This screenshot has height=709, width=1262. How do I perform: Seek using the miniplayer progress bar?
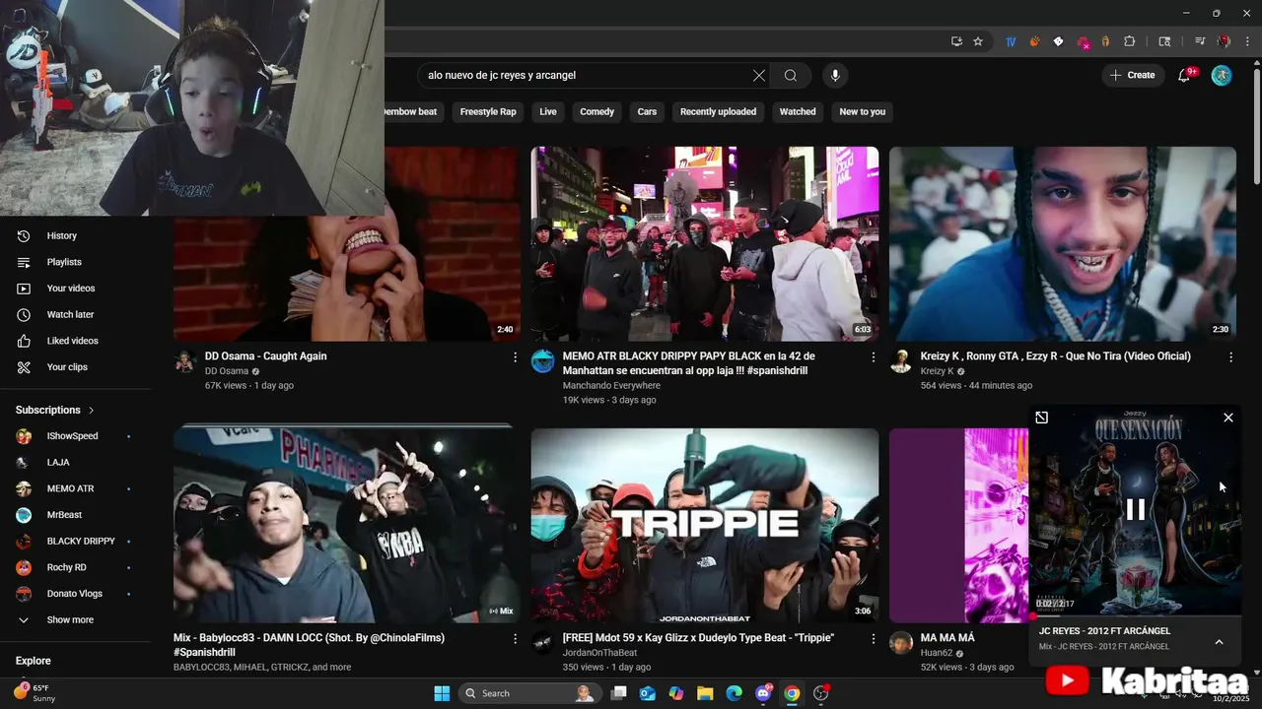pos(1135,615)
